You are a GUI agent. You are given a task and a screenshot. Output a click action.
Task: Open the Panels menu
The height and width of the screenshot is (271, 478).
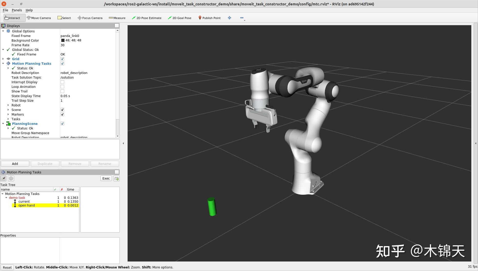pos(17,10)
